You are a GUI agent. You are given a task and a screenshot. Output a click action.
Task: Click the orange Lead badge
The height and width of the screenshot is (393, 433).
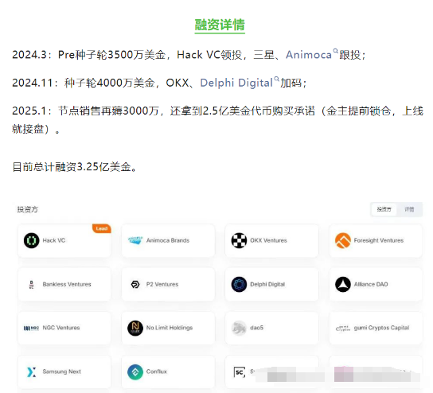tap(102, 228)
